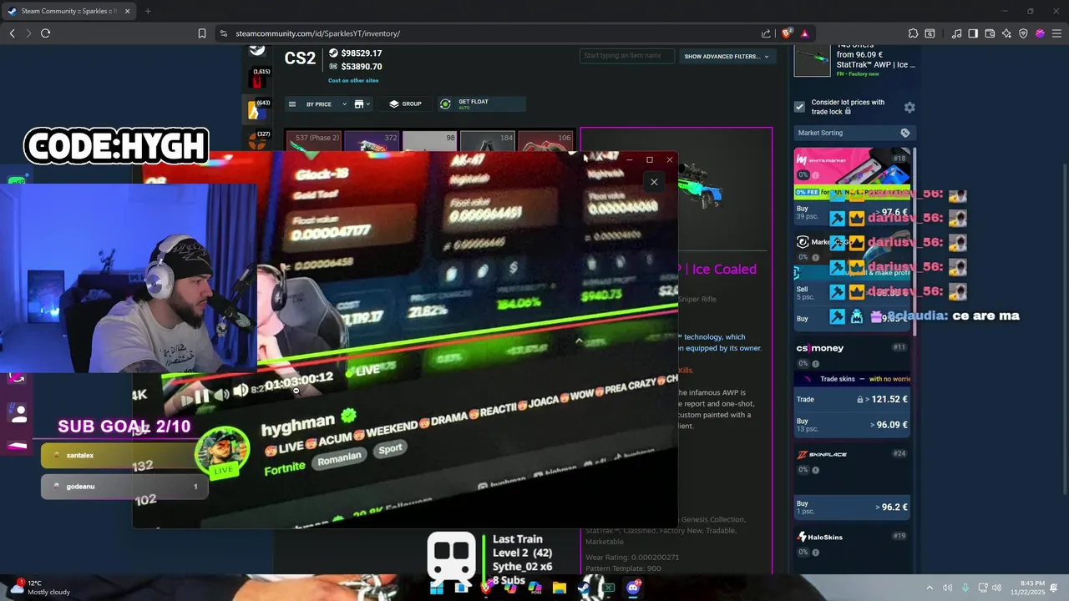
Task: Toggle Consider lot prices with trade lock
Action: 799,107
